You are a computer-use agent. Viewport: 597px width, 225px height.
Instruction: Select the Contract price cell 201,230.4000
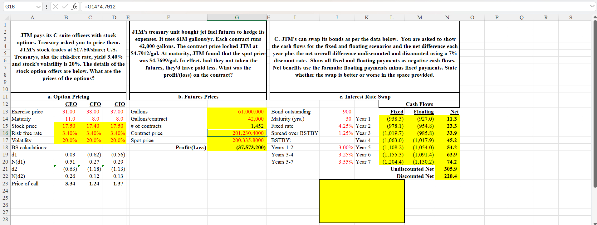coord(237,133)
